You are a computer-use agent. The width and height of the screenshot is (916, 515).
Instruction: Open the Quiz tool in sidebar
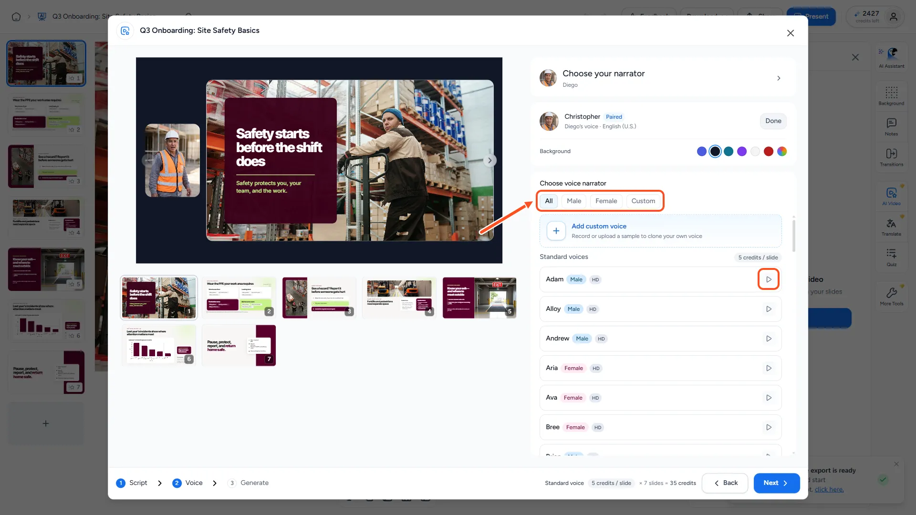(891, 257)
